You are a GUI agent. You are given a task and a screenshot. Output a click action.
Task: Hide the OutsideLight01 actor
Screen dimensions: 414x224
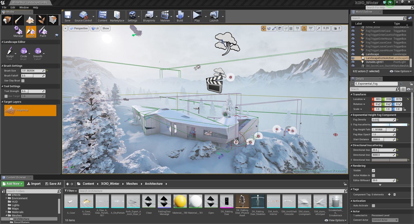353,62
